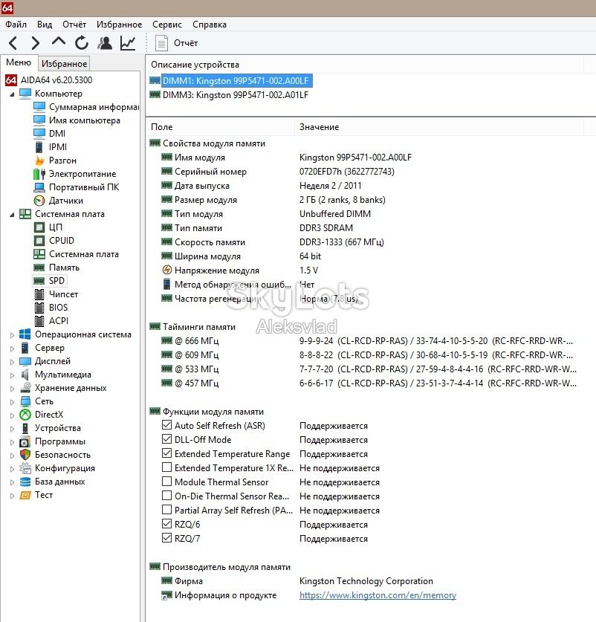
Task: Select the IPMI server icon
Action: tap(39, 147)
